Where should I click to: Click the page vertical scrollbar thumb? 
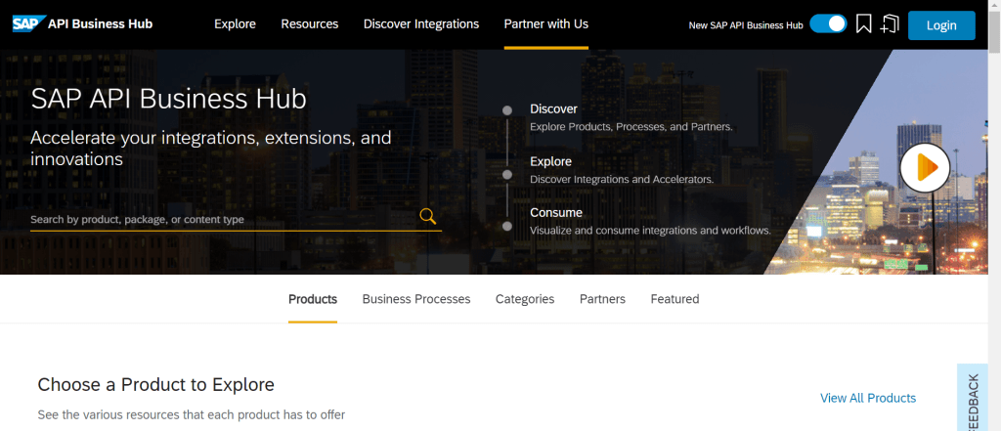pos(994,32)
